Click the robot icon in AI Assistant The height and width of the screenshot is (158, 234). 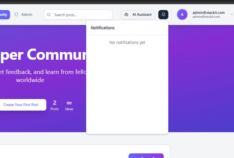[x=126, y=15]
